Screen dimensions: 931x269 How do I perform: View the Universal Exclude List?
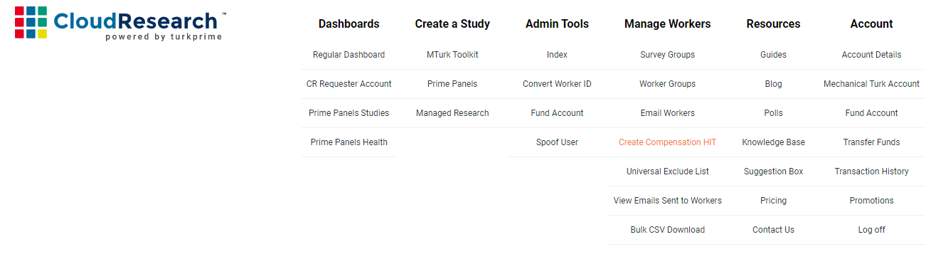coord(667,172)
